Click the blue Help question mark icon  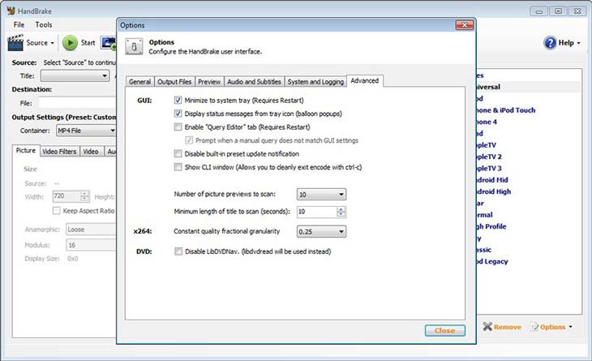click(550, 43)
